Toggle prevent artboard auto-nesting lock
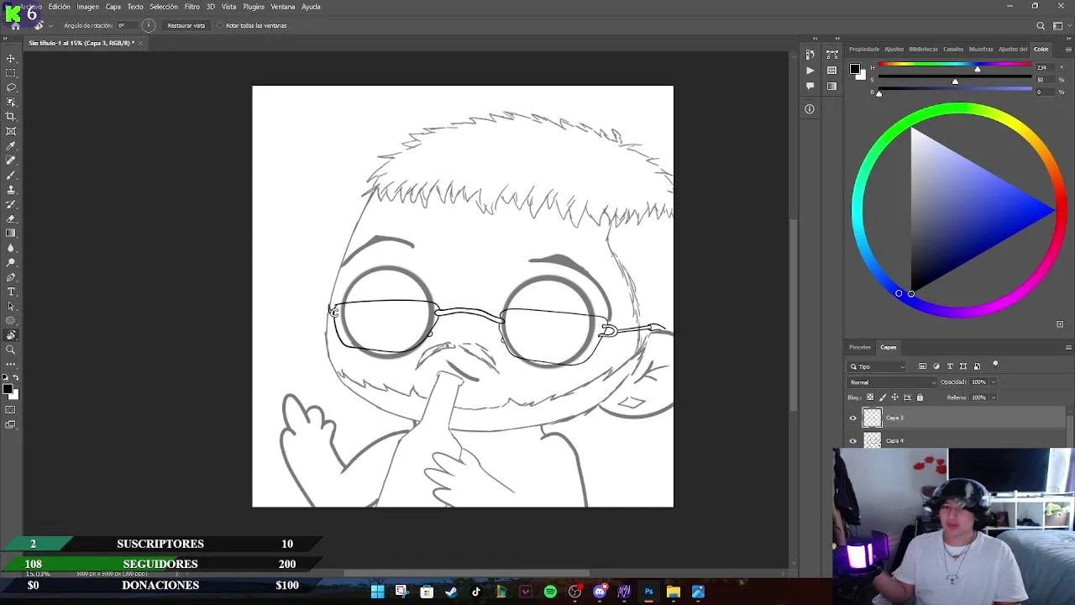Viewport: 1075px width, 605px height. [907, 397]
